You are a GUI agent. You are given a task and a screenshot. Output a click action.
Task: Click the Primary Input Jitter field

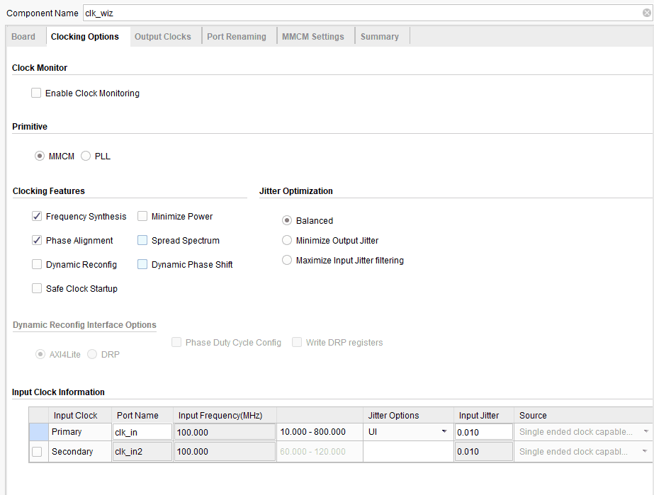click(x=483, y=432)
